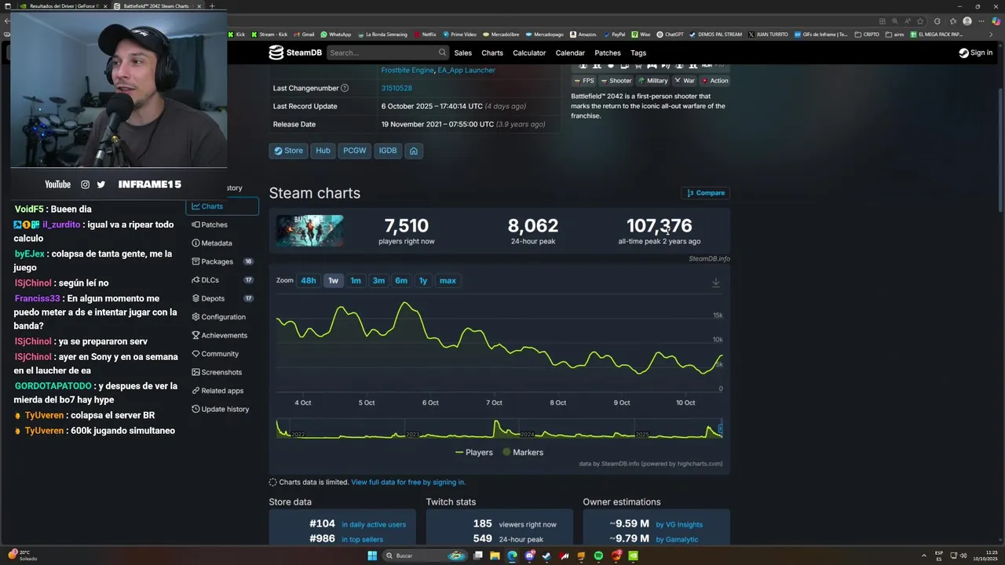
Task: Select Metadata in the sidebar
Action: point(222,243)
